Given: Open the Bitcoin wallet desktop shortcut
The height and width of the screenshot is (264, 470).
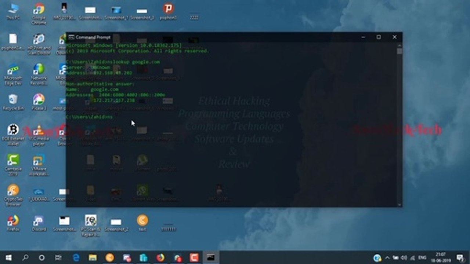Looking at the screenshot, I should pyautogui.click(x=13, y=135).
